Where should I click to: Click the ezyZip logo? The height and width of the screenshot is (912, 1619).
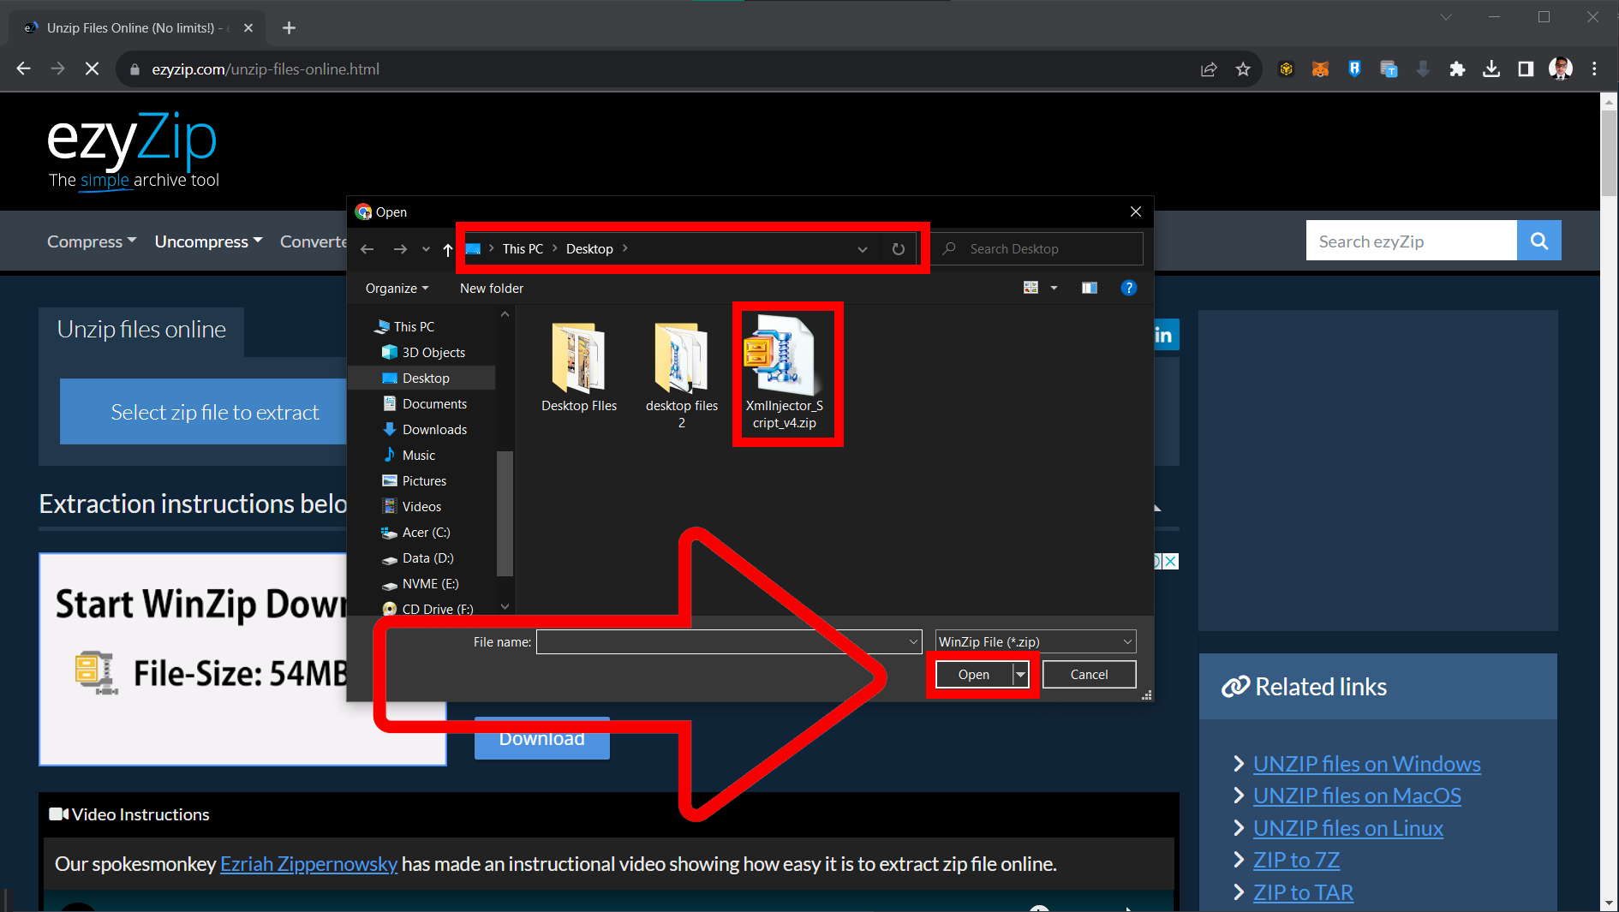click(133, 151)
